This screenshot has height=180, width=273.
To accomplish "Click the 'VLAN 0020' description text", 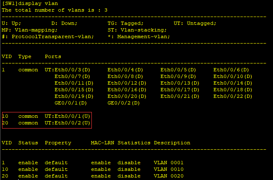I will tap(168, 176).
